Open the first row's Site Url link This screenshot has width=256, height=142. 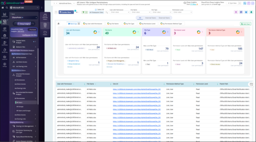click(x=137, y=89)
